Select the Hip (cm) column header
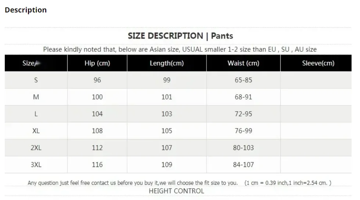Image resolution: width=360 pixels, height=200 pixels. [97, 63]
